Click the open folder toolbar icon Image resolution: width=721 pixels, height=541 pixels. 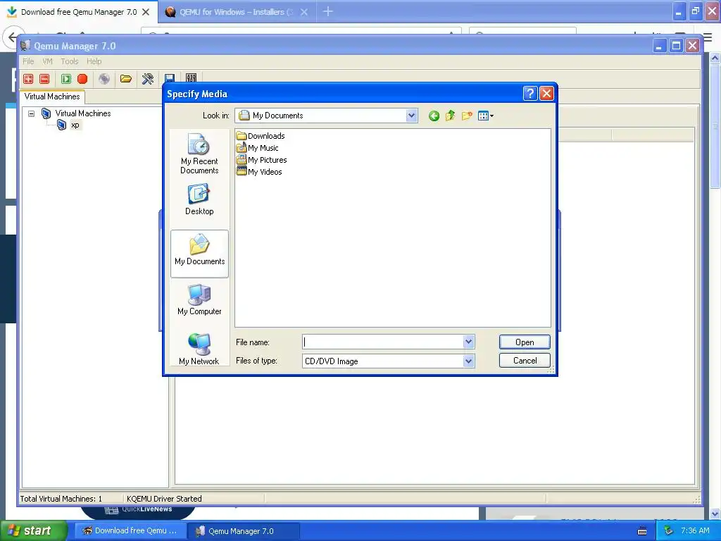click(x=126, y=79)
